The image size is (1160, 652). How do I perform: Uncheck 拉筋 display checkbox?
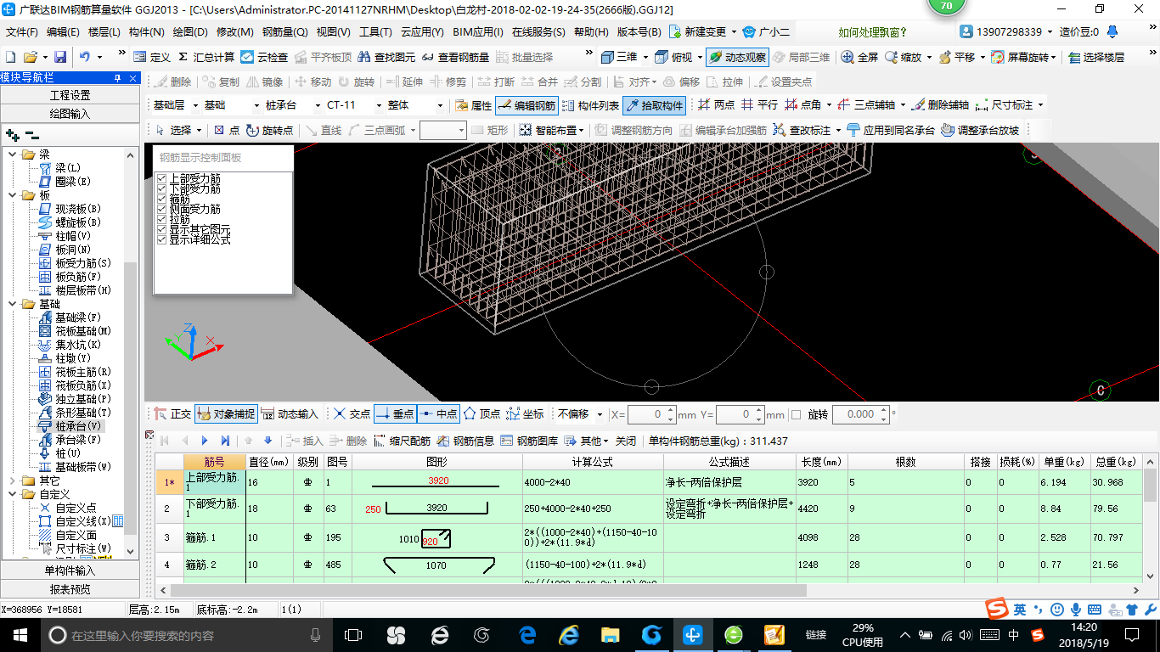click(x=162, y=219)
